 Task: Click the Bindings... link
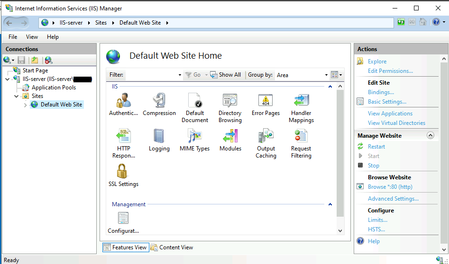click(x=381, y=92)
